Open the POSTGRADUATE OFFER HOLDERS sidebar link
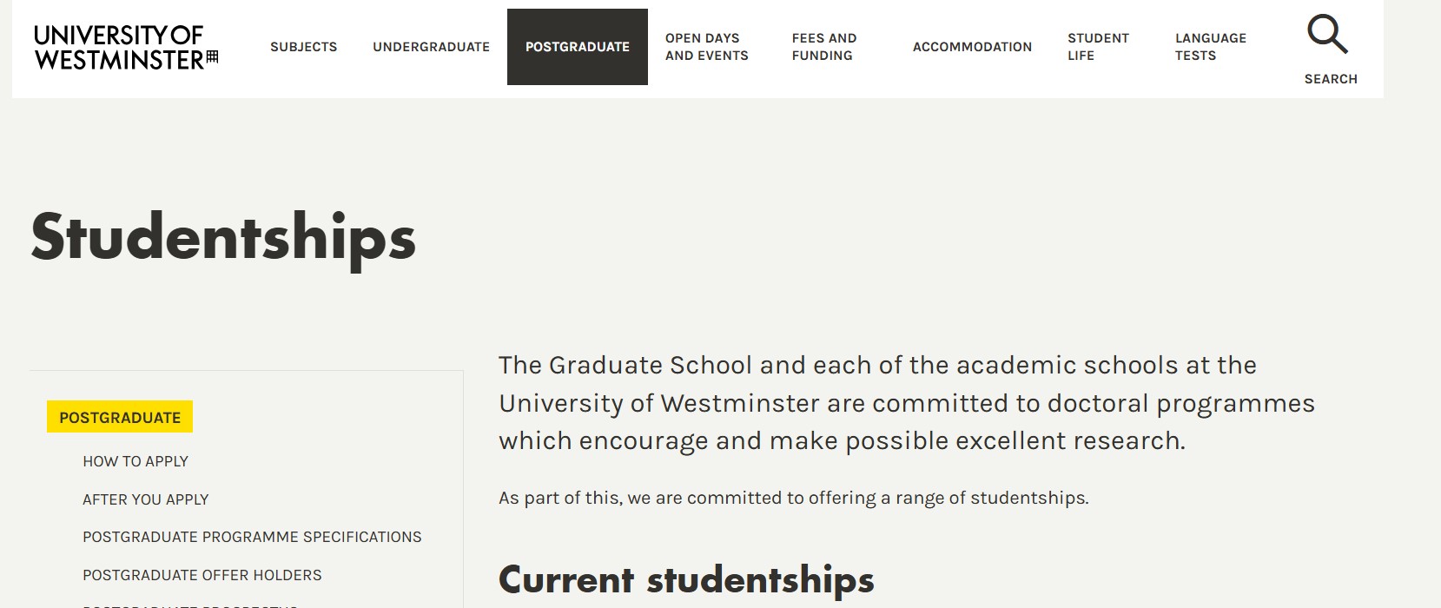 (201, 575)
